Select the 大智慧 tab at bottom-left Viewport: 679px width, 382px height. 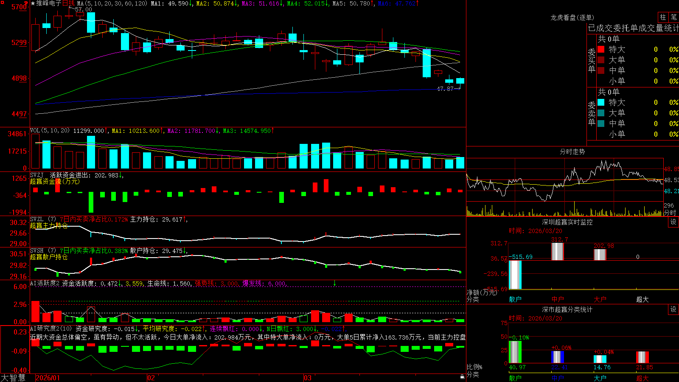[x=13, y=378]
